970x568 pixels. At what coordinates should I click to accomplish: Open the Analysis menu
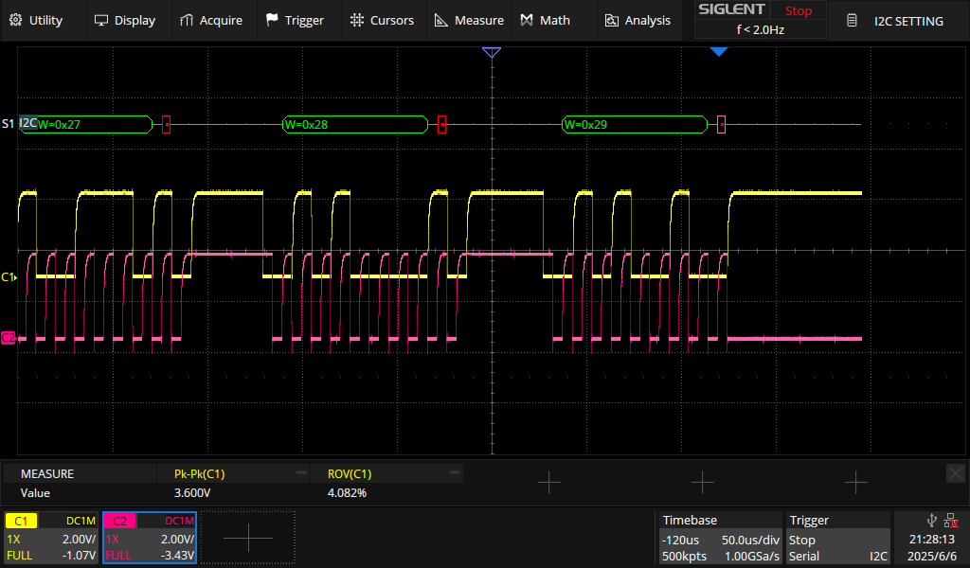tap(638, 21)
